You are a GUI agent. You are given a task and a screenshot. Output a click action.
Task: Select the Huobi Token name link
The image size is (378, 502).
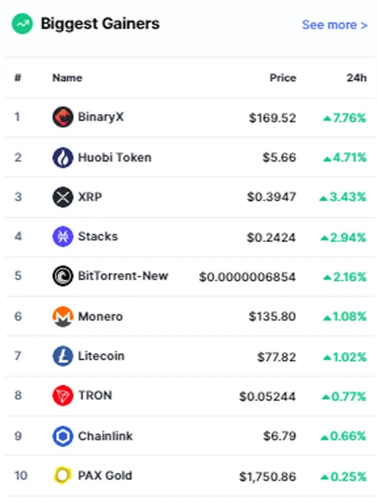point(114,157)
